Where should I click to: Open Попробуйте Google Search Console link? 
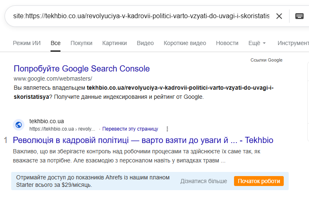pos(82,69)
